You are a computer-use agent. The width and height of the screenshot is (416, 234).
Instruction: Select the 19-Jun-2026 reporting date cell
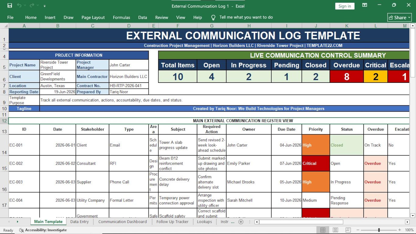click(58, 92)
